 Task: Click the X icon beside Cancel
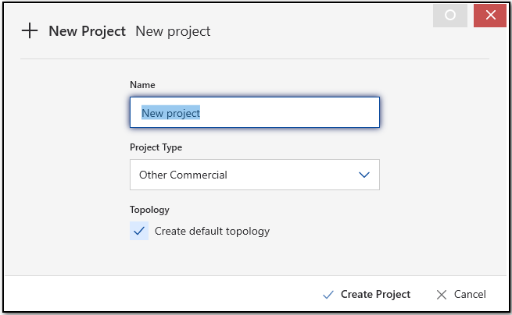[x=442, y=295]
